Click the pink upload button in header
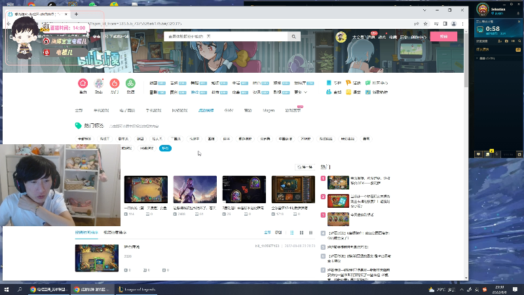The width and height of the screenshot is (524, 295). [x=443, y=37]
